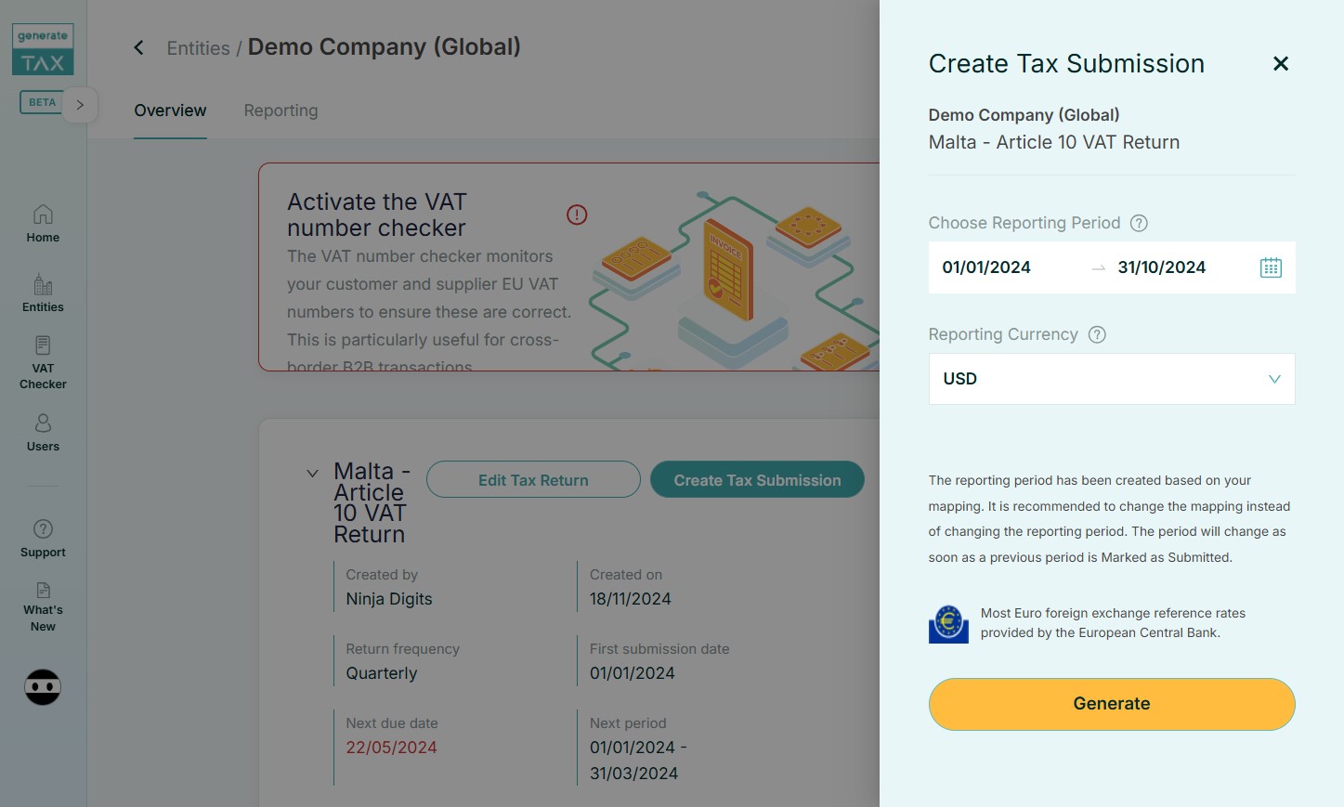1344x807 pixels.
Task: Open the VAT Checker page
Action: point(43,362)
